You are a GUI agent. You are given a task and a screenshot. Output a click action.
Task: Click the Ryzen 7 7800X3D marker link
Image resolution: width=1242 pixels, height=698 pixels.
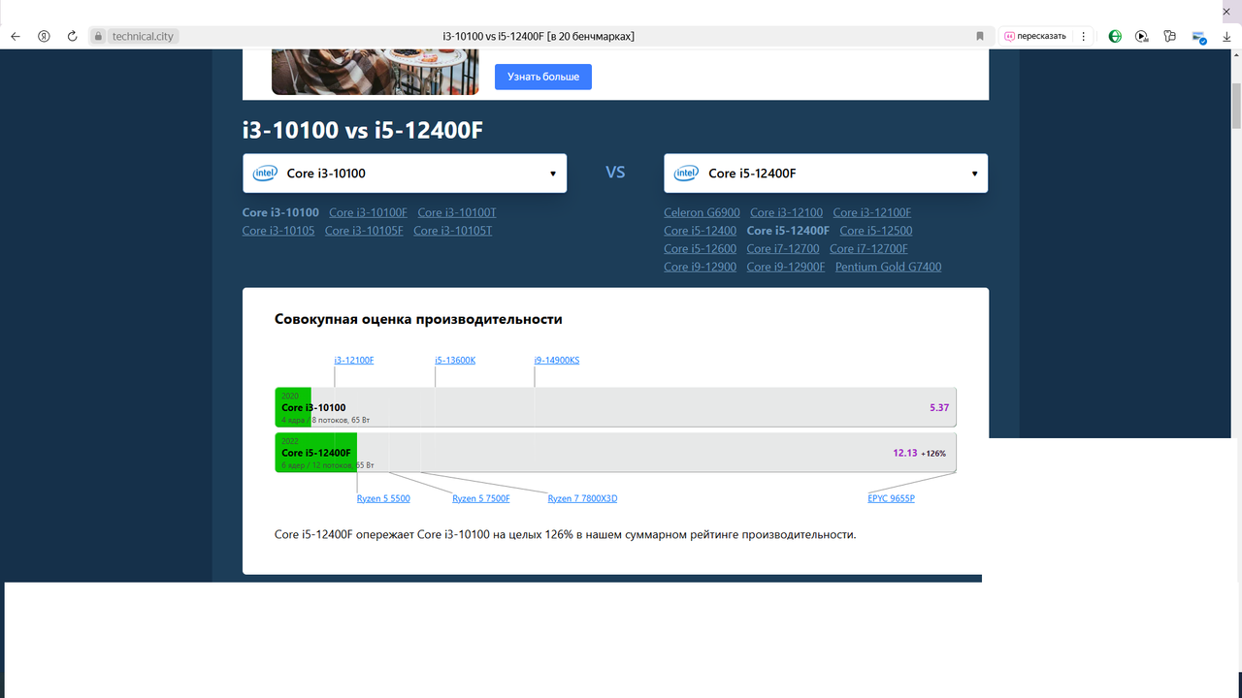click(x=582, y=498)
